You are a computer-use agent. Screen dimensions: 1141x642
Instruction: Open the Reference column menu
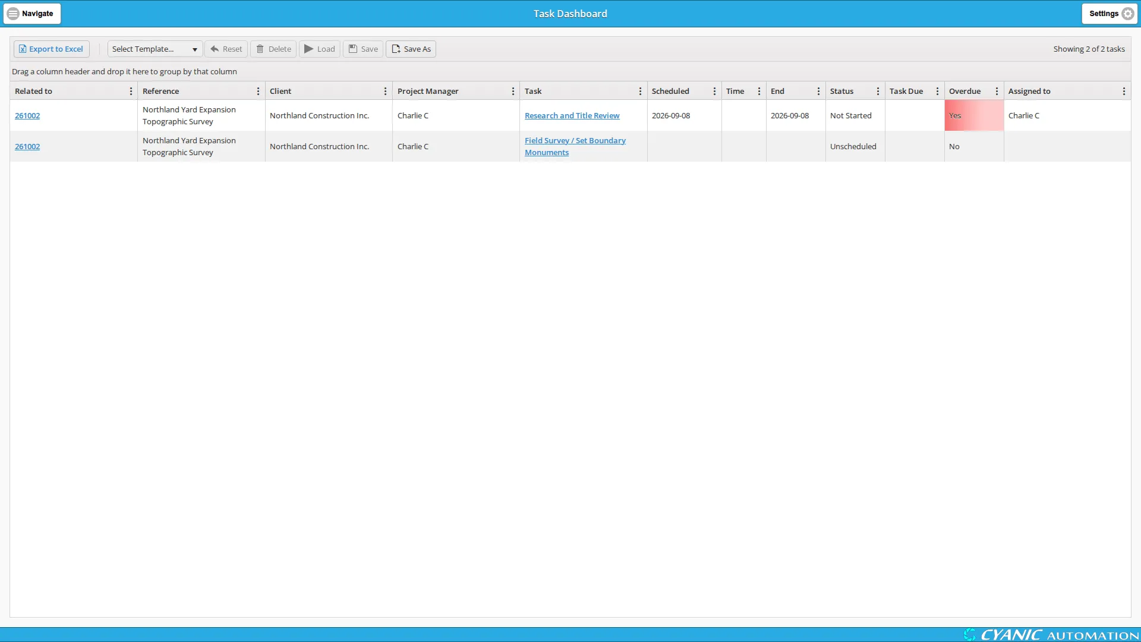pyautogui.click(x=258, y=91)
